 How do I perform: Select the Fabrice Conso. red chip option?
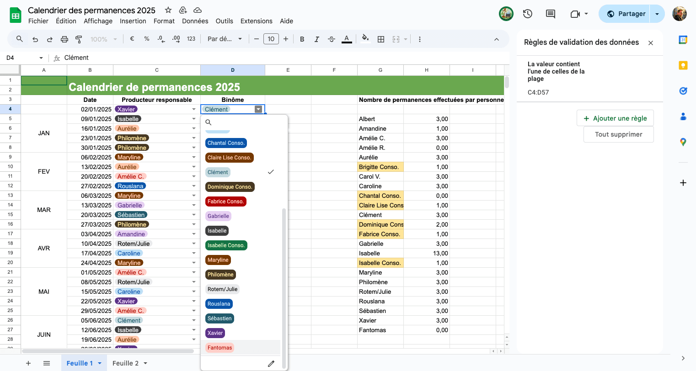[x=225, y=201]
